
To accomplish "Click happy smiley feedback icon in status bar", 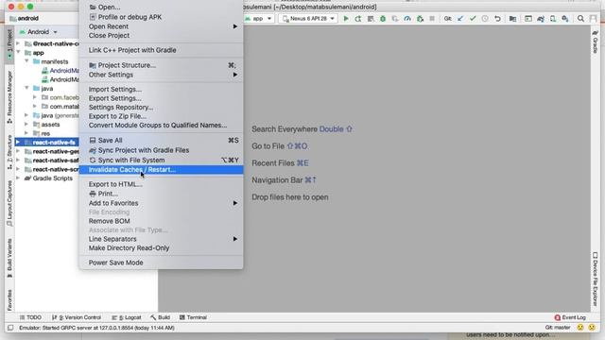I will click(x=580, y=328).
